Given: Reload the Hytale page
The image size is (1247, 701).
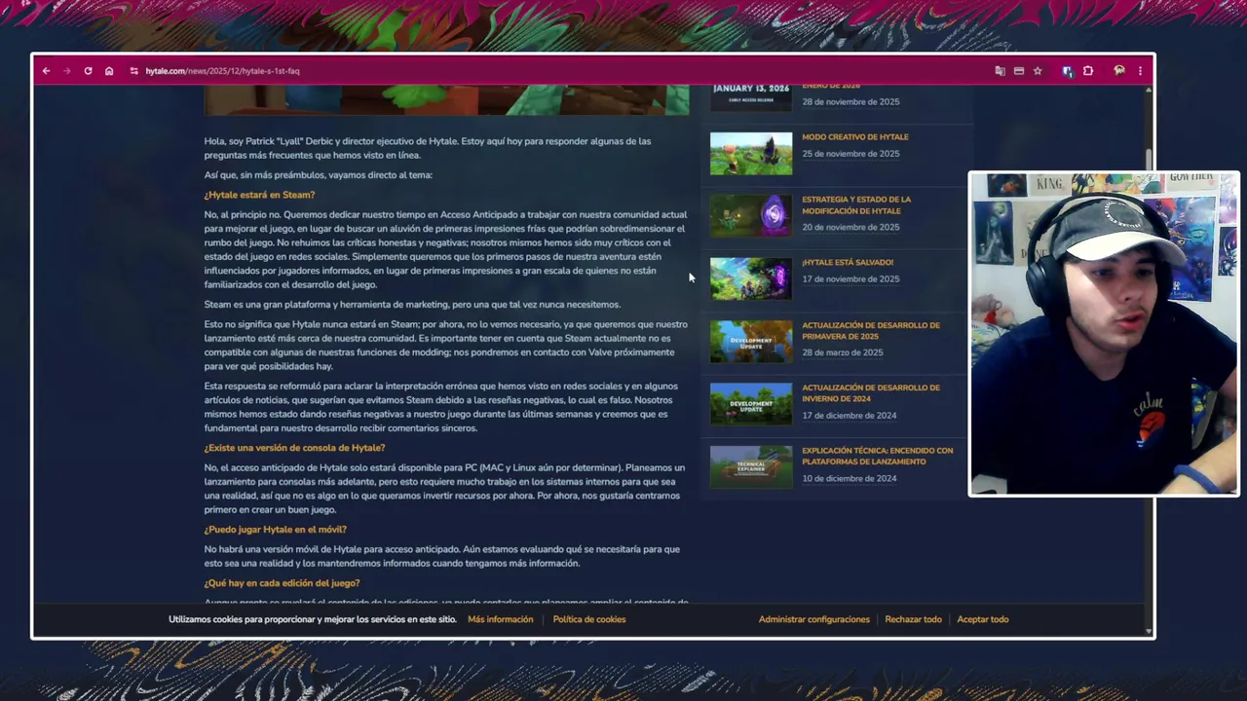Looking at the screenshot, I should pyautogui.click(x=88, y=71).
